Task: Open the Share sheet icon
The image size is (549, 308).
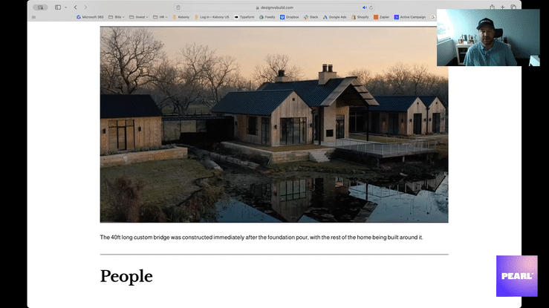Action: point(492,7)
